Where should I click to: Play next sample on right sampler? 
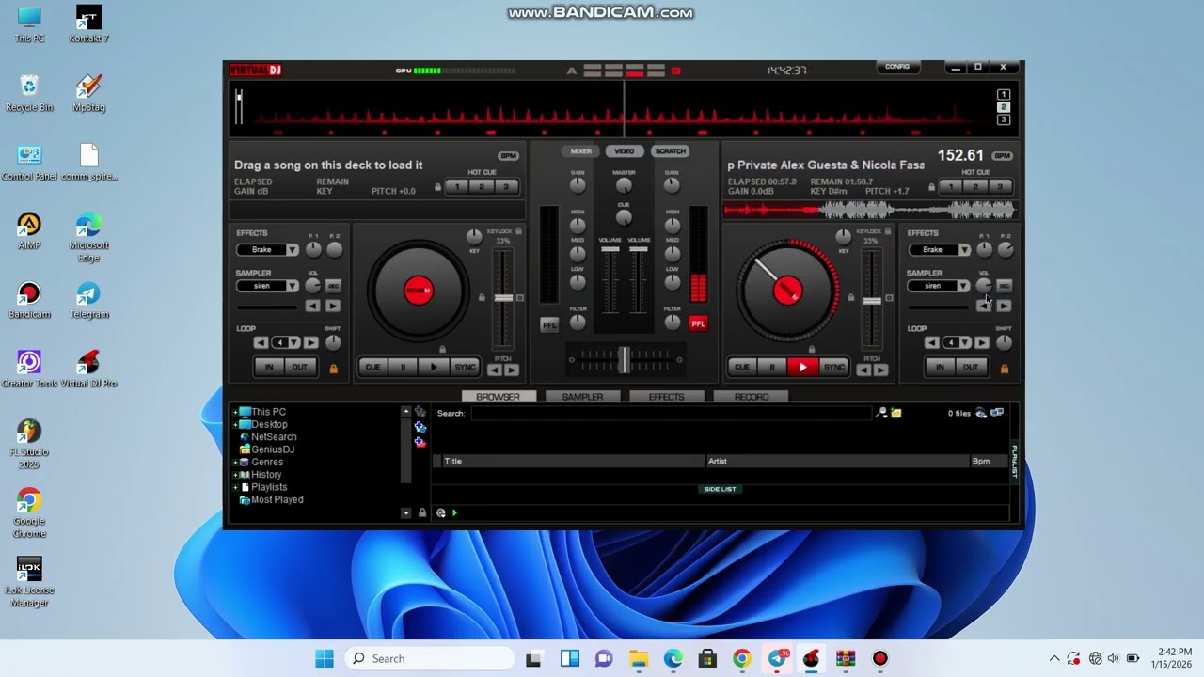1004,306
